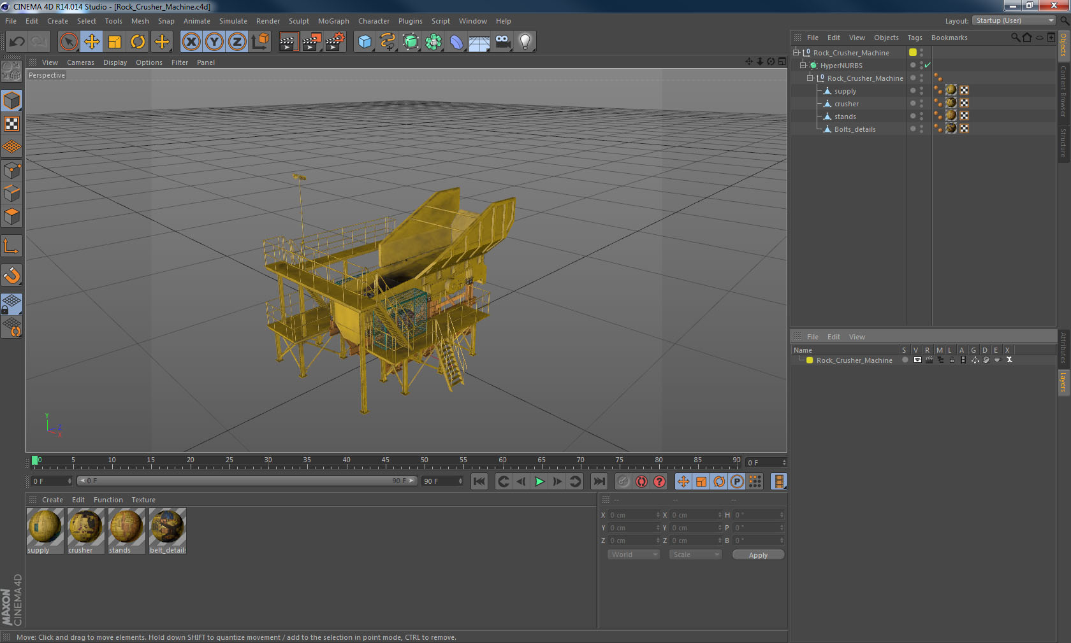The height and width of the screenshot is (643, 1071).
Task: Switch to Polygons mode
Action: pos(11,216)
